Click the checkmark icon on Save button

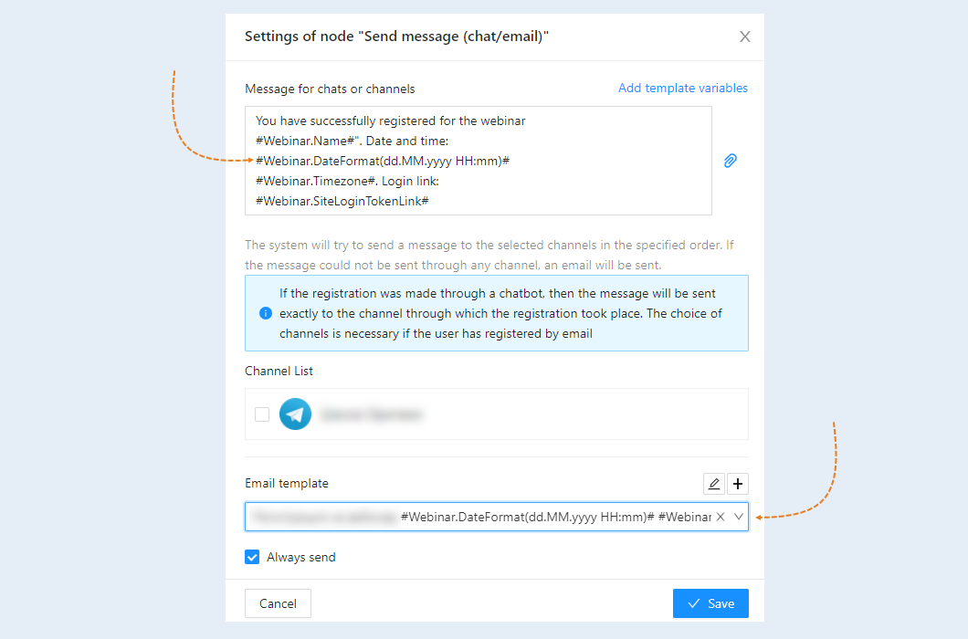pyautogui.click(x=694, y=603)
